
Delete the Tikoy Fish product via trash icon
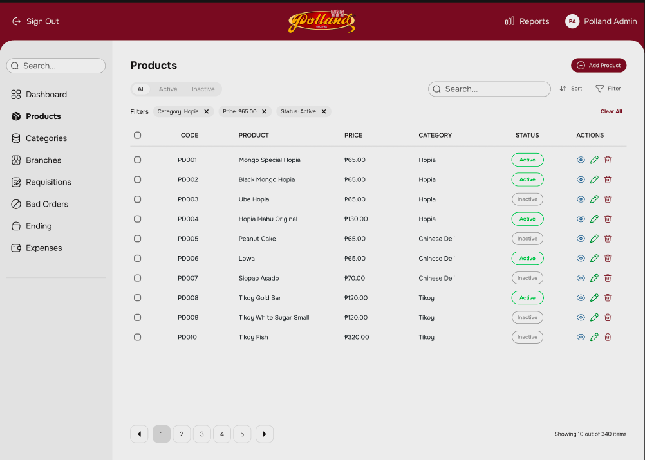[608, 337]
